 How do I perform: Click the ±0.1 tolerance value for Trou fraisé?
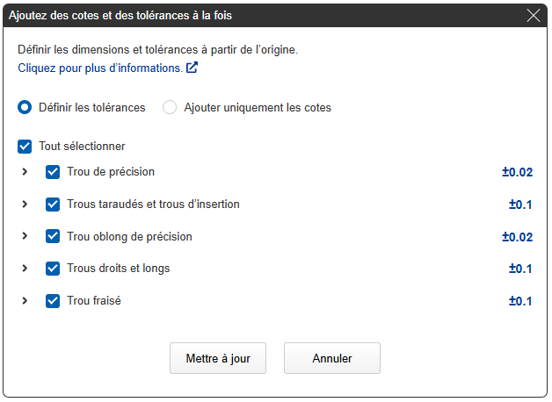pyautogui.click(x=520, y=301)
